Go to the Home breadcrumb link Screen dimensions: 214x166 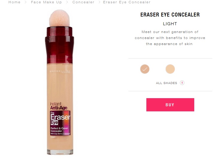(14, 2)
